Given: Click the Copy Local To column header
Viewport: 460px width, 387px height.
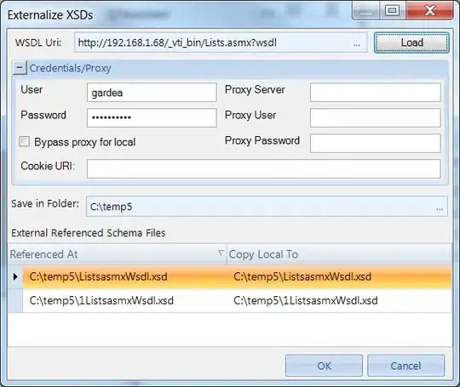Looking at the screenshot, I should tap(339, 254).
